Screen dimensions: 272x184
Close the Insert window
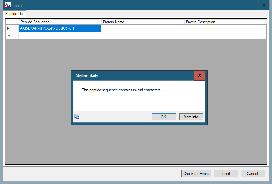[264, 5]
